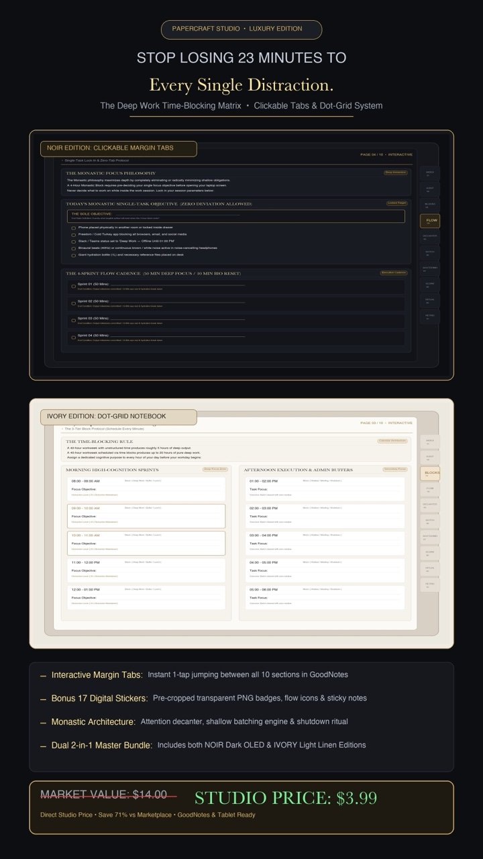
Task: Click 'Every Single Distraction.' headline
Action: 241,85
